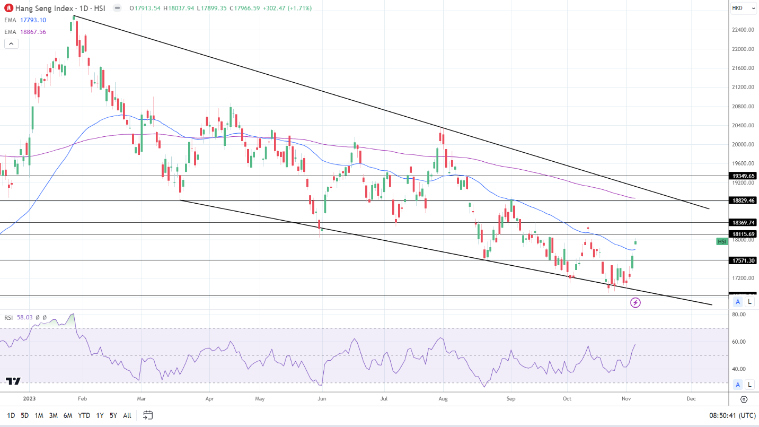Image resolution: width=759 pixels, height=427 pixels.
Task: Toggle log scale L on RSI pane
Action: pyautogui.click(x=749, y=385)
